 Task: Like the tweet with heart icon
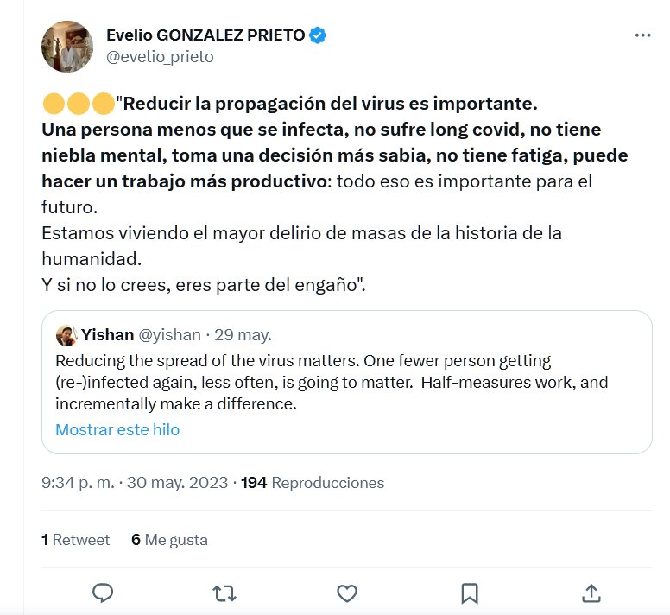pos(347,593)
